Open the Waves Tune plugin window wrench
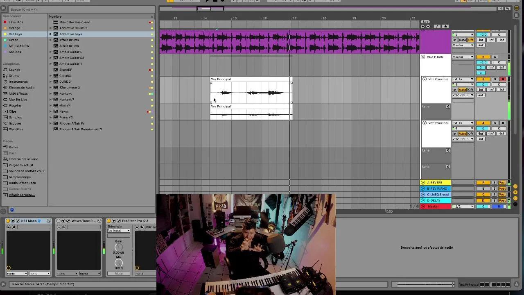The width and height of the screenshot is (524, 295). click(x=68, y=221)
